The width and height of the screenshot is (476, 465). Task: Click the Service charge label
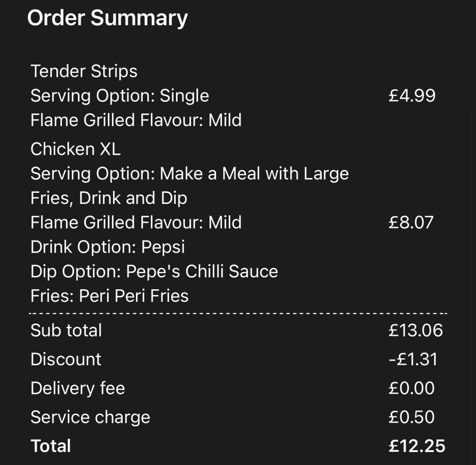click(90, 417)
